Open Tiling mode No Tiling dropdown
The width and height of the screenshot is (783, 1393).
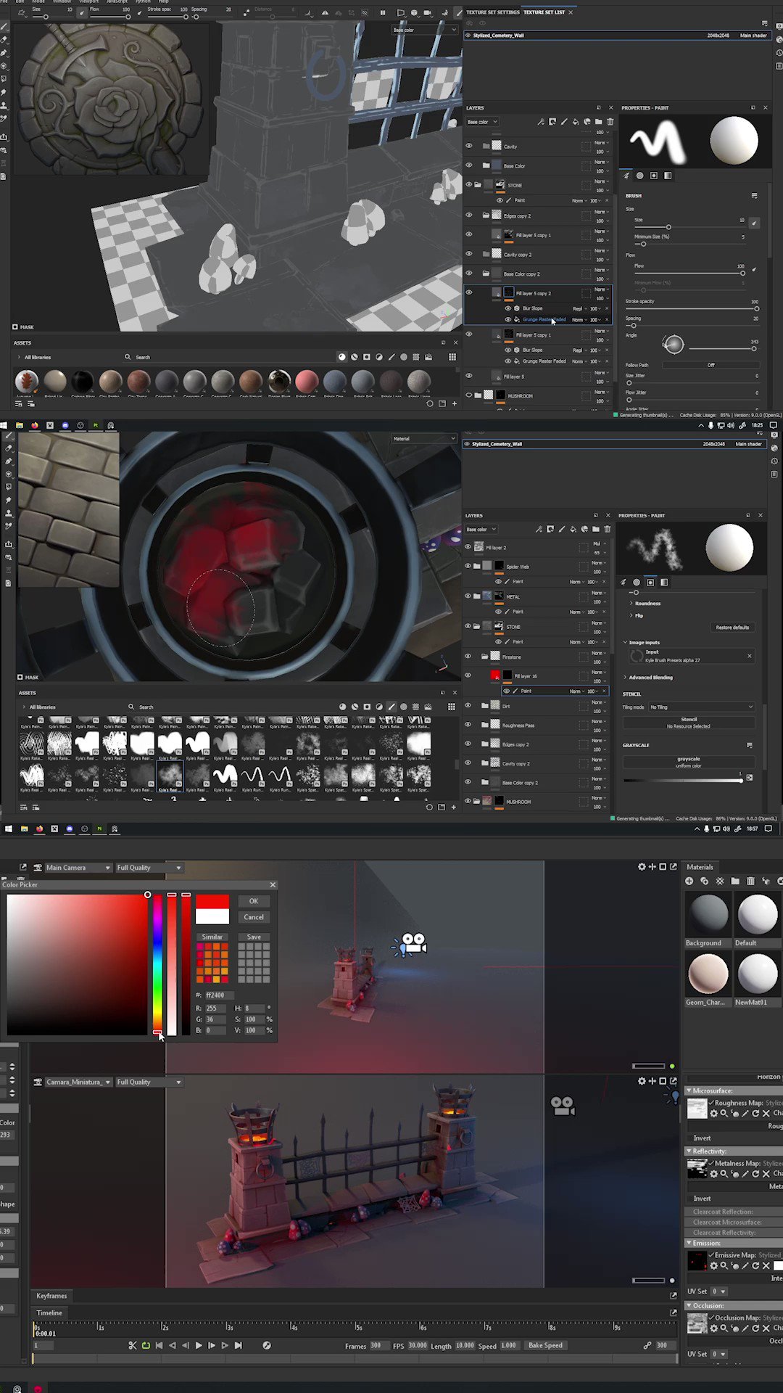point(702,707)
